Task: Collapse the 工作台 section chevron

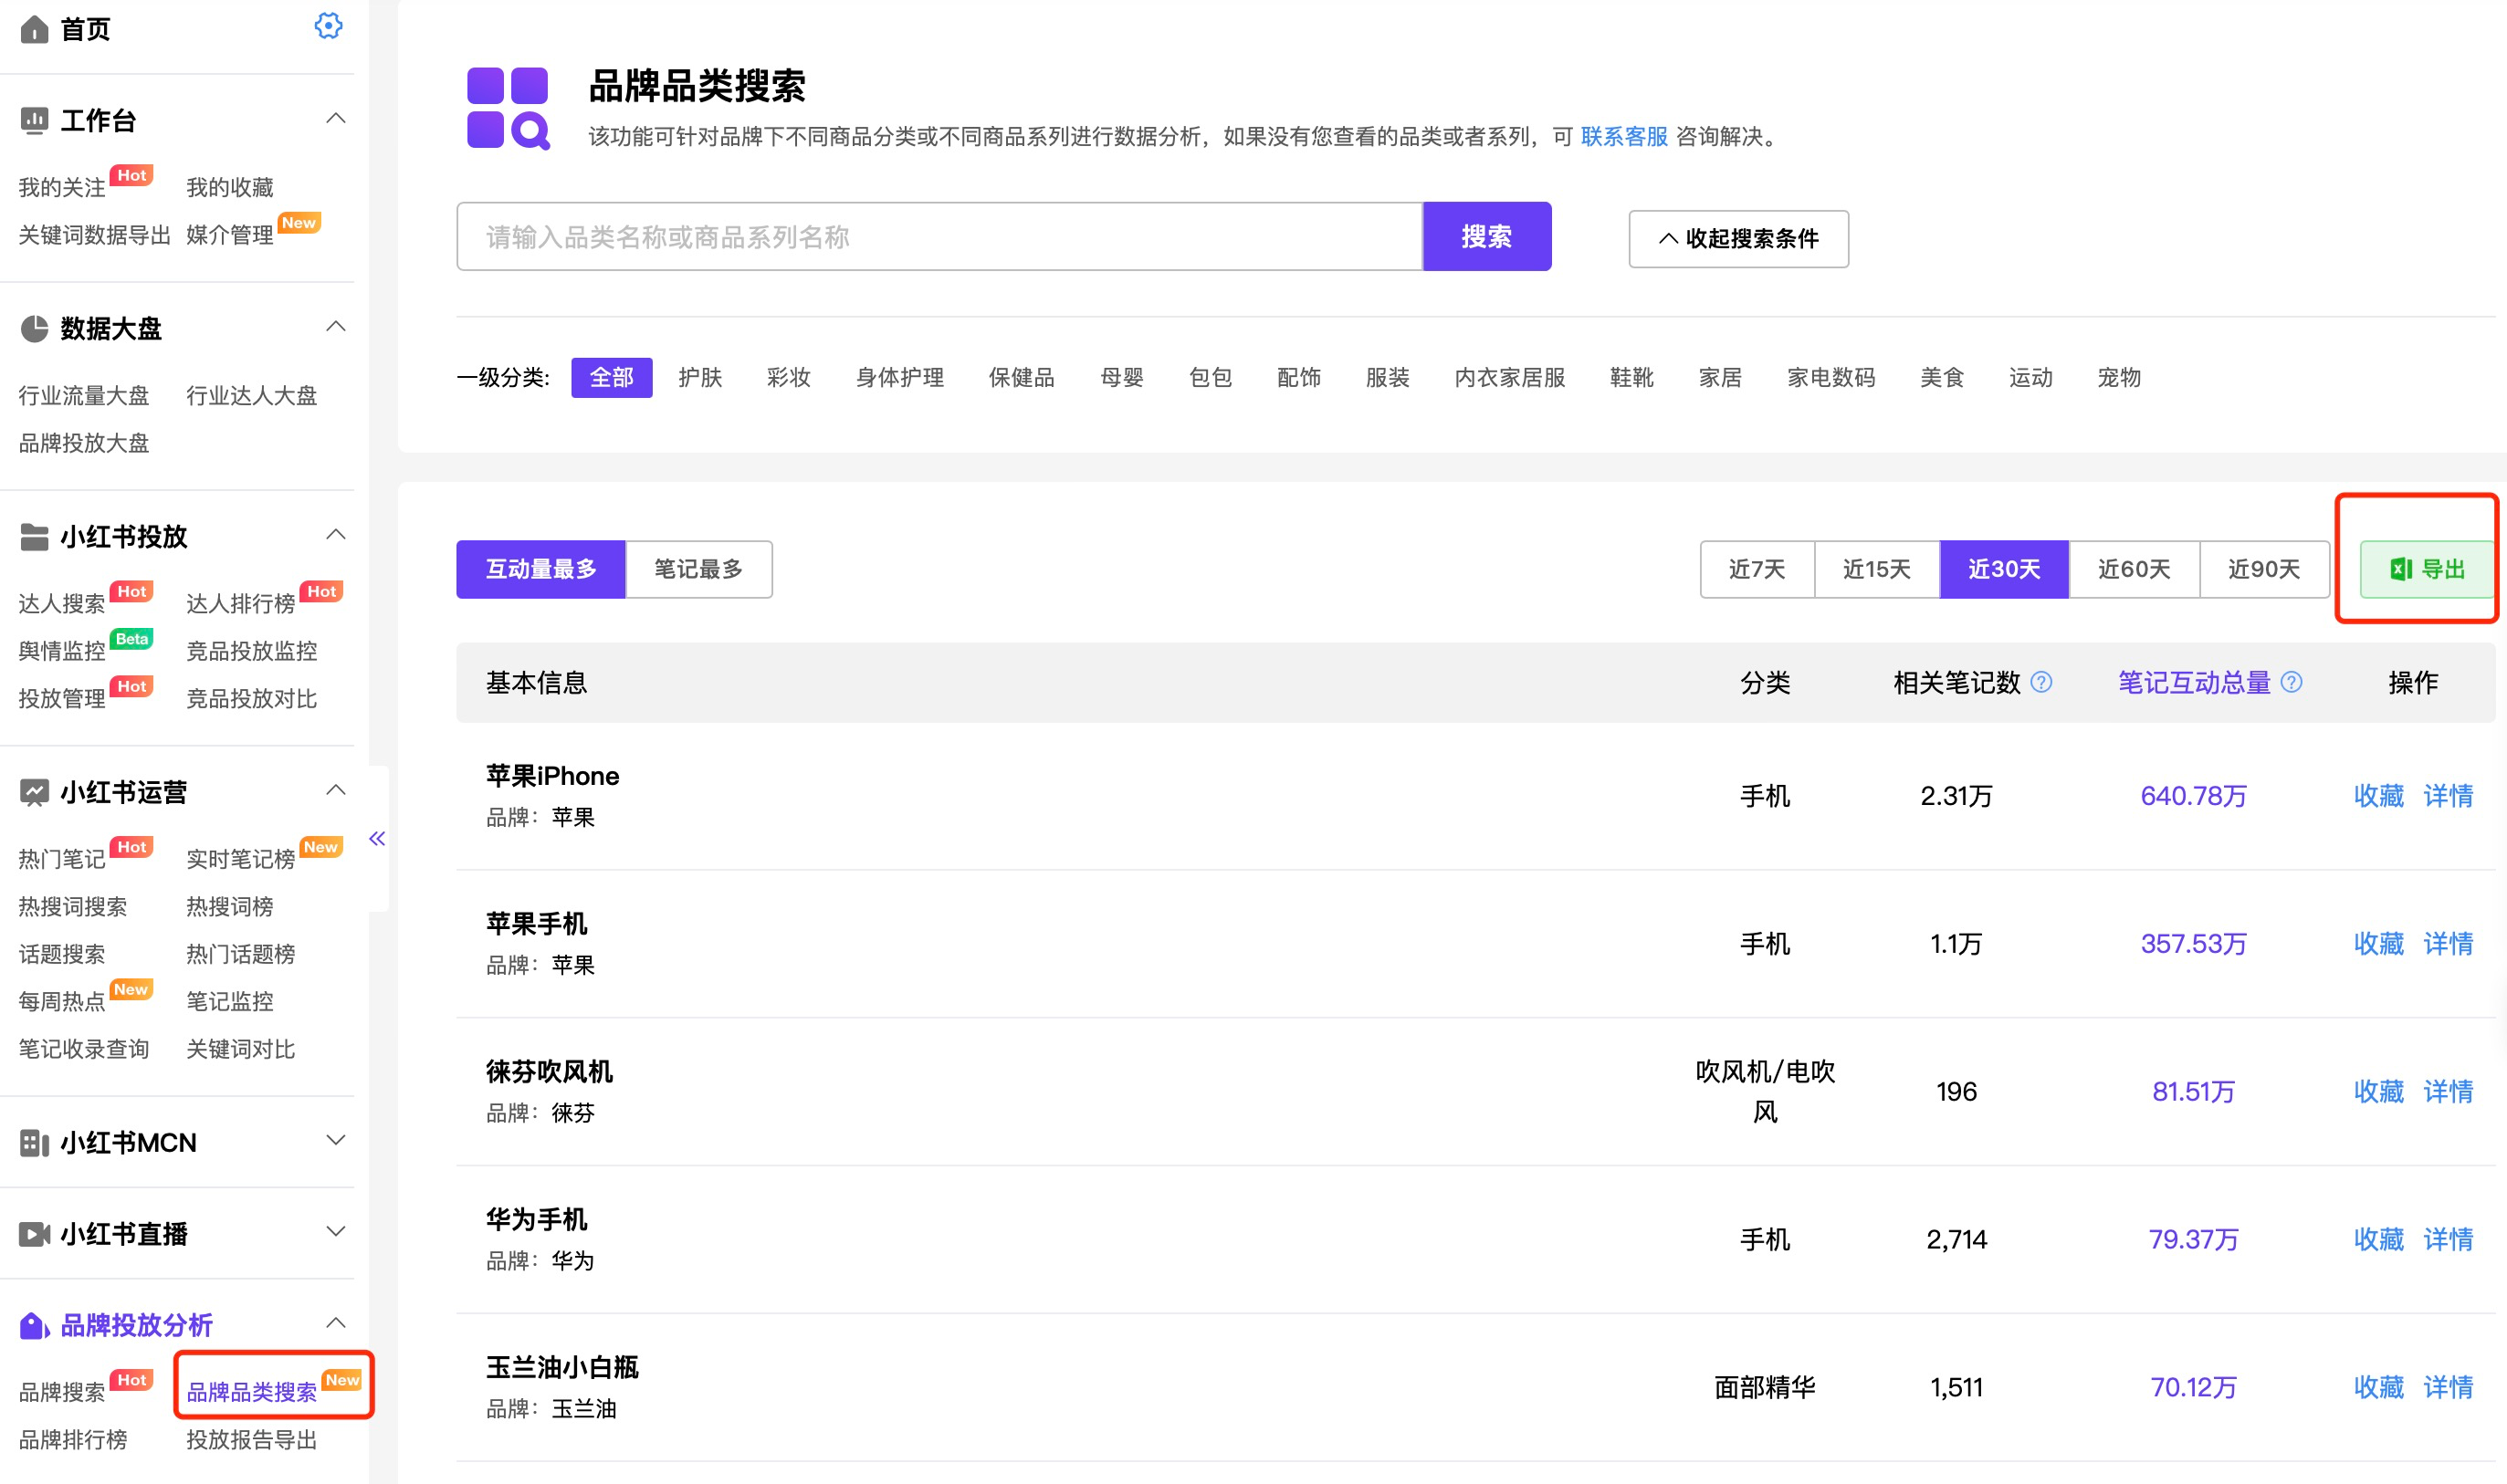Action: point(336,119)
